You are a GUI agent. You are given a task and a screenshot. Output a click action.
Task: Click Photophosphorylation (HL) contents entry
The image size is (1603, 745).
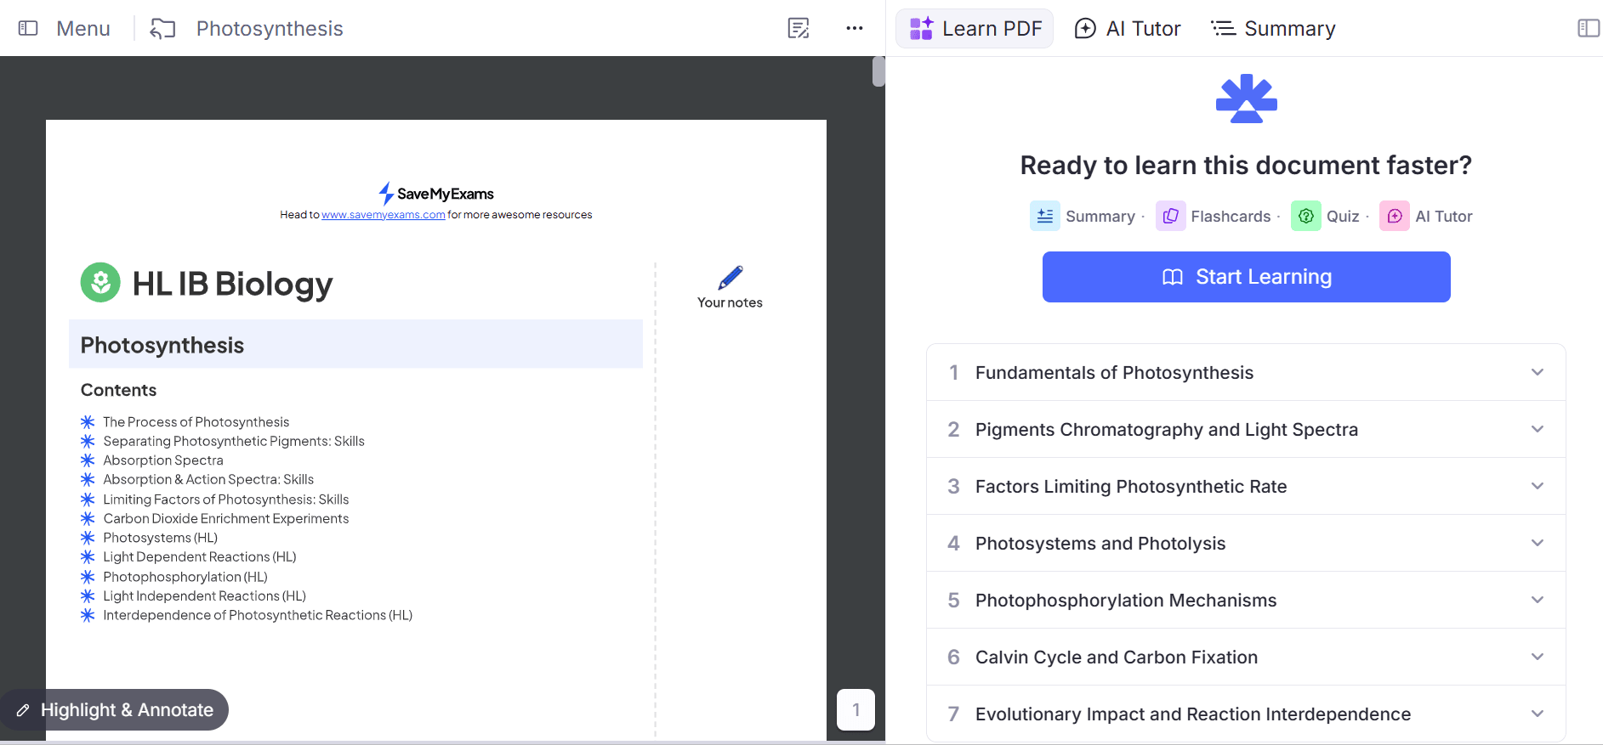[185, 577]
